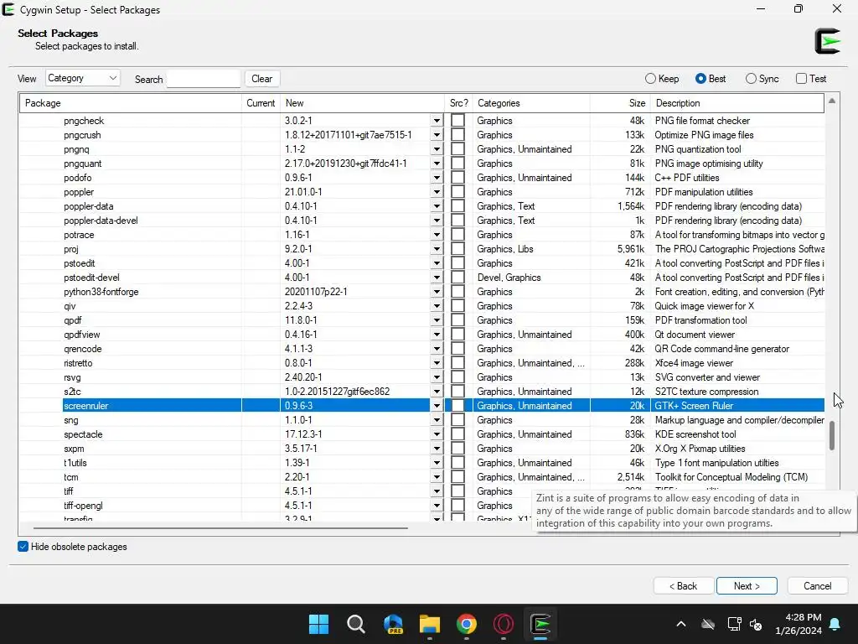This screenshot has height=644, width=858.
Task: Open taskbar Search
Action: click(x=355, y=624)
